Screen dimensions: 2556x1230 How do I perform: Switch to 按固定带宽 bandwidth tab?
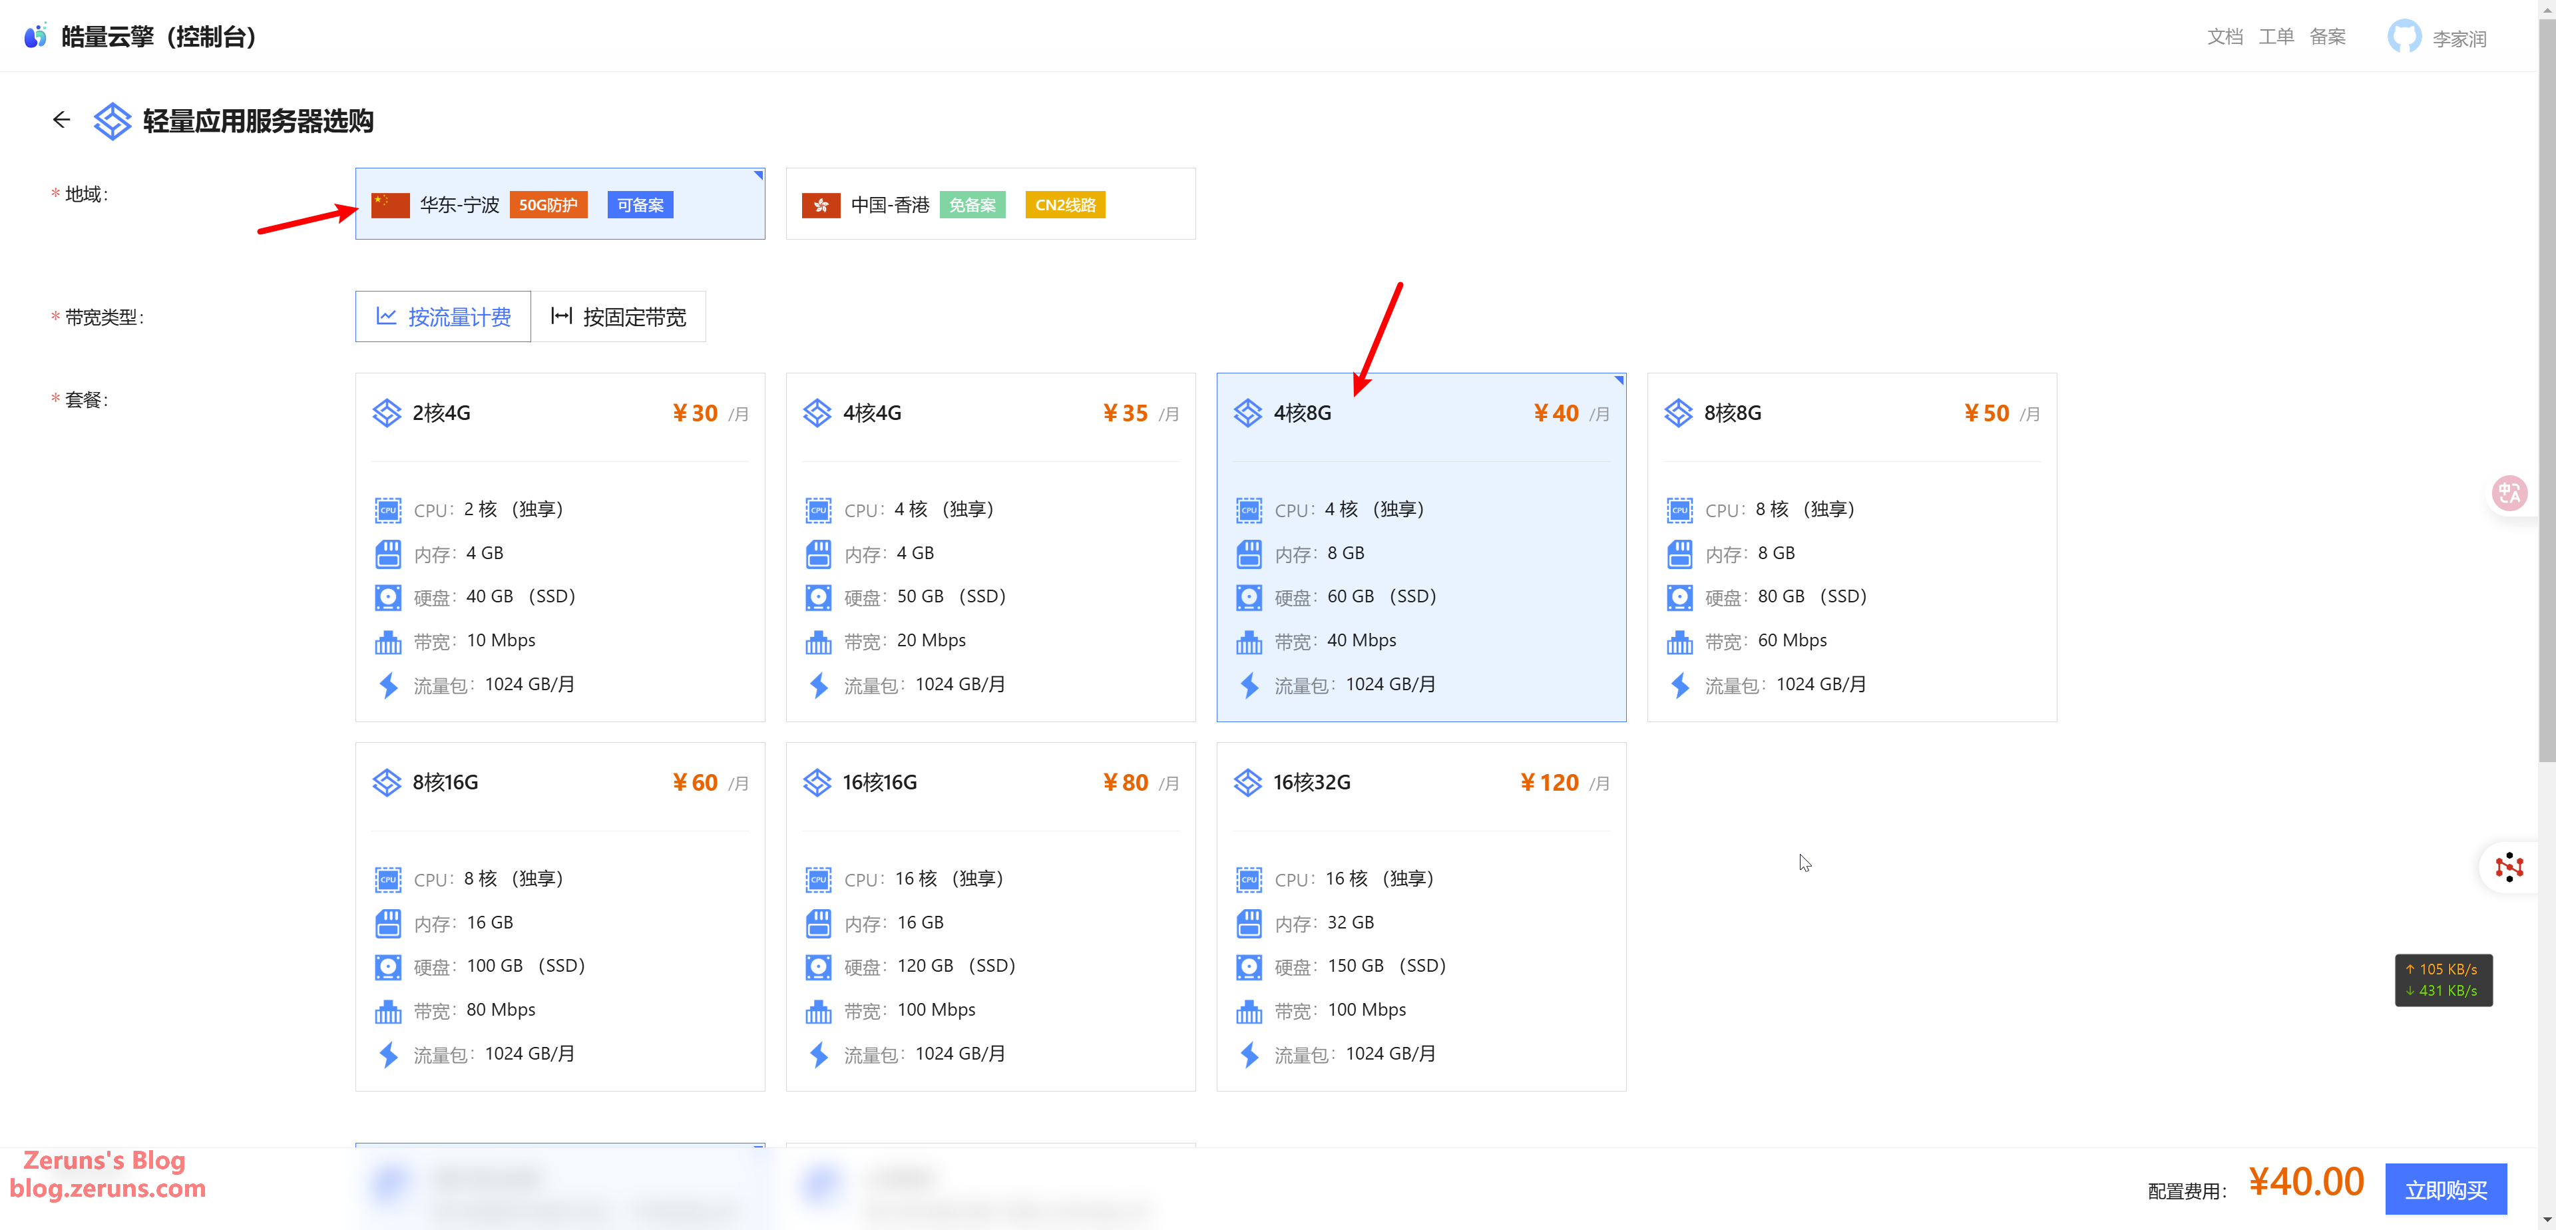pyautogui.click(x=618, y=316)
